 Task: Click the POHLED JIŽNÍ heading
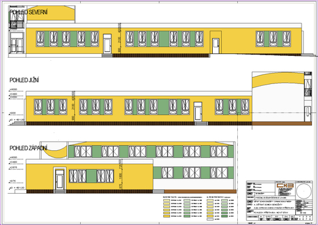click(x=24, y=80)
